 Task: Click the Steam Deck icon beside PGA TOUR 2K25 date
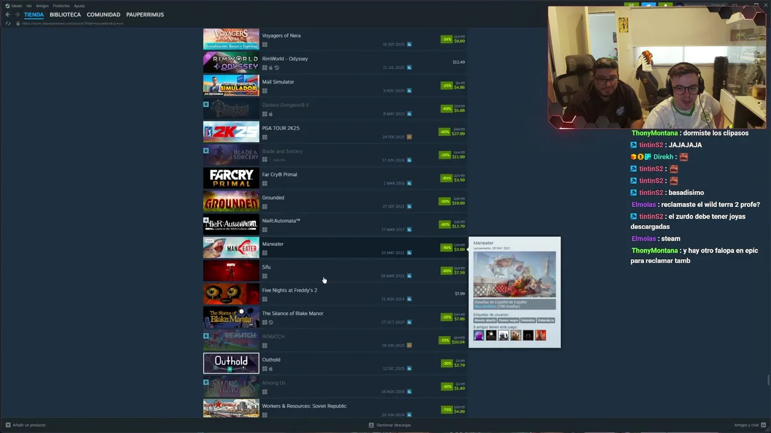point(409,137)
